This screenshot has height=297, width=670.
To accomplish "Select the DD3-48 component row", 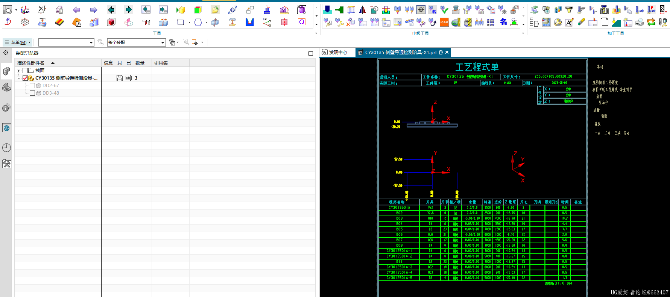I will point(51,93).
